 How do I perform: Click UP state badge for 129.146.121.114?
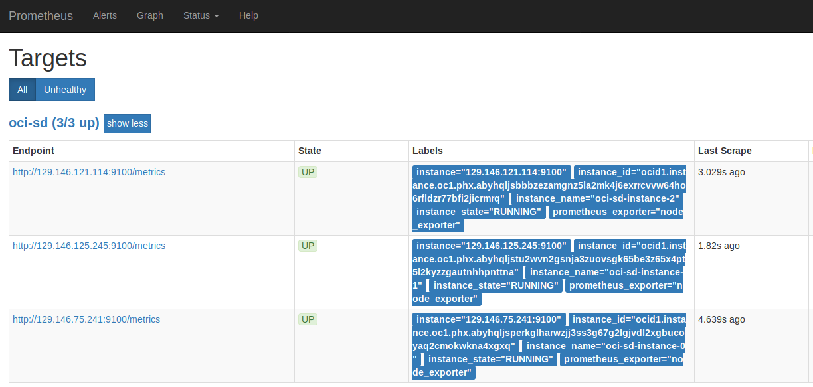[x=308, y=172]
